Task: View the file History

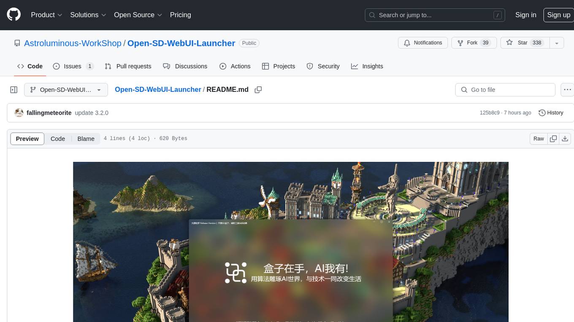Action: (551, 113)
